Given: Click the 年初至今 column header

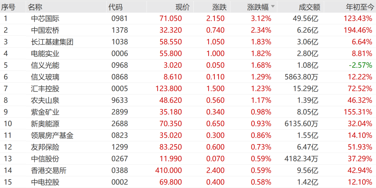Looking at the screenshot, I should click(358, 7).
